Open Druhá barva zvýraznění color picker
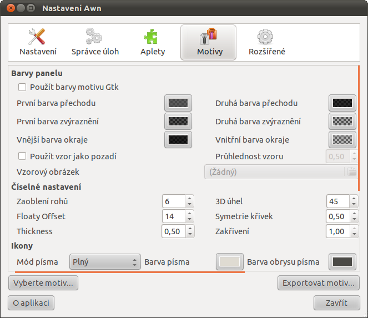 (342, 122)
